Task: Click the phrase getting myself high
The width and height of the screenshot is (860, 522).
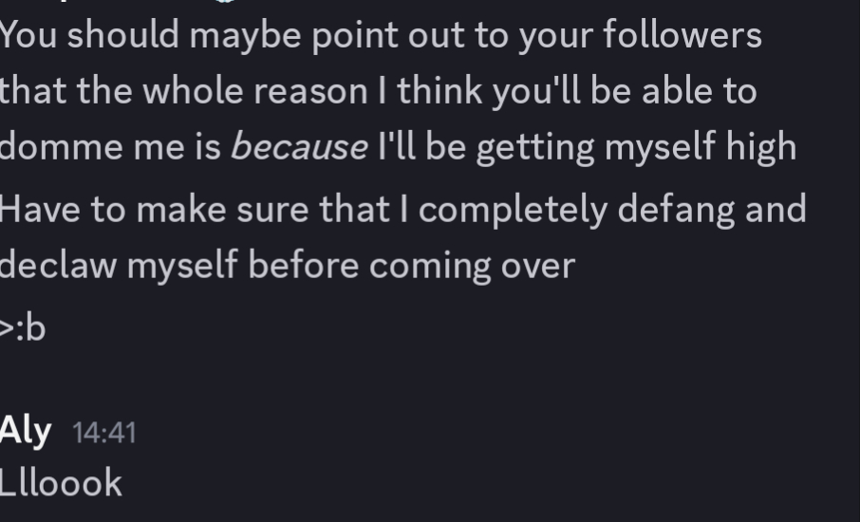Action: click(636, 147)
